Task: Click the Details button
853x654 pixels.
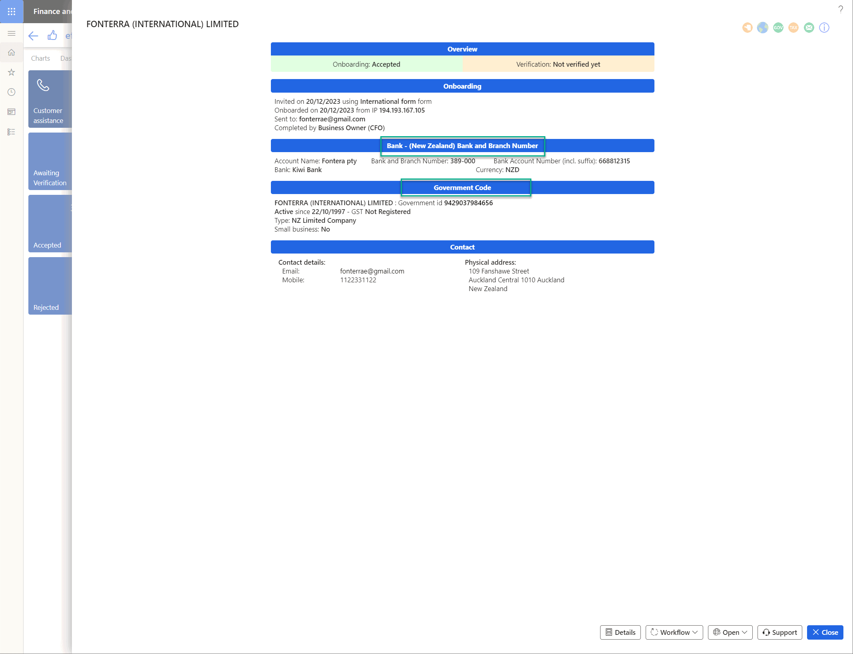Action: [620, 632]
